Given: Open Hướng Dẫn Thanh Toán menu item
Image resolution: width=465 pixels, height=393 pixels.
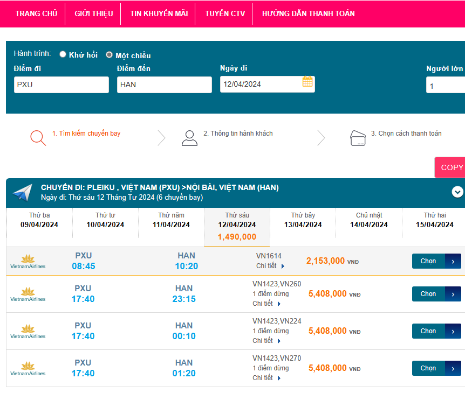Looking at the screenshot, I should (x=308, y=13).
